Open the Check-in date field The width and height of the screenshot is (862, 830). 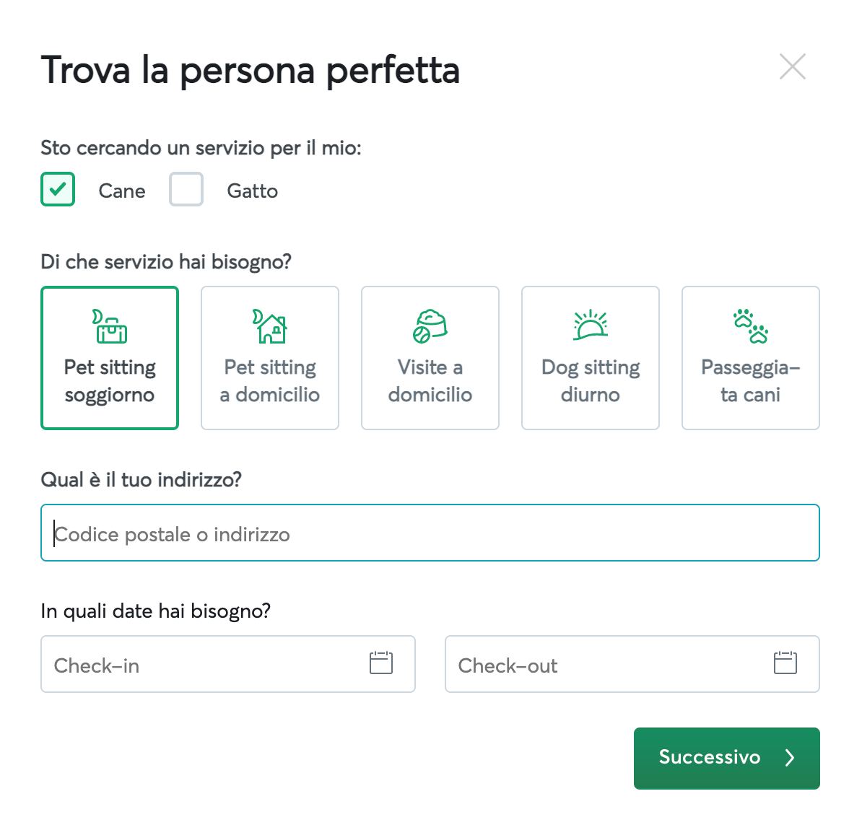tap(228, 664)
